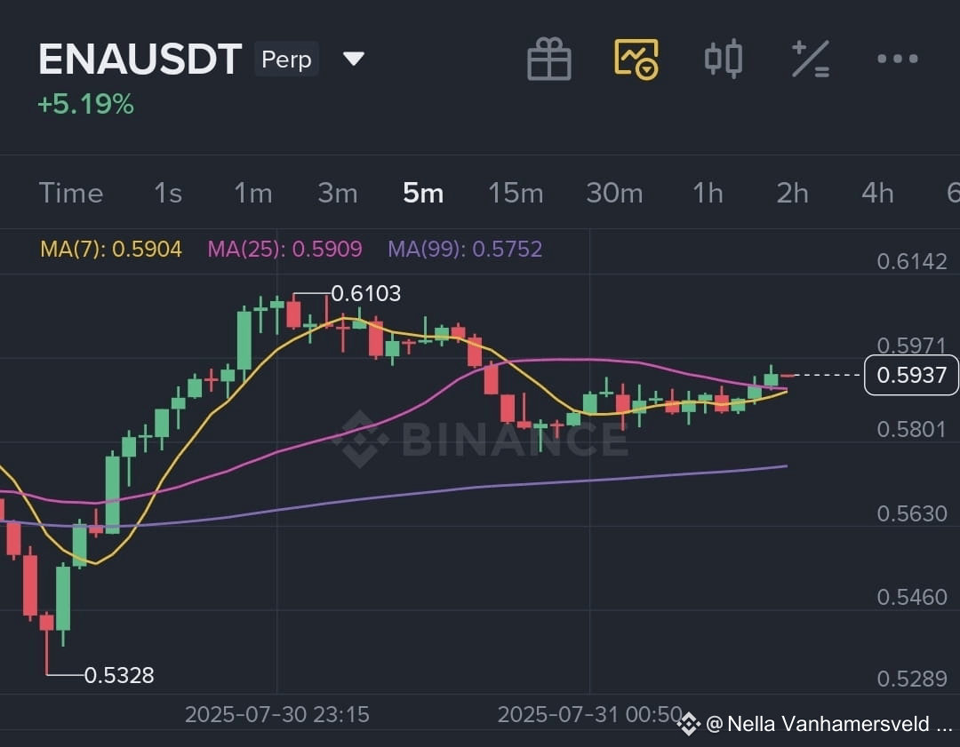Open the gift box rewards icon
This screenshot has width=960, height=747.
pyautogui.click(x=549, y=59)
